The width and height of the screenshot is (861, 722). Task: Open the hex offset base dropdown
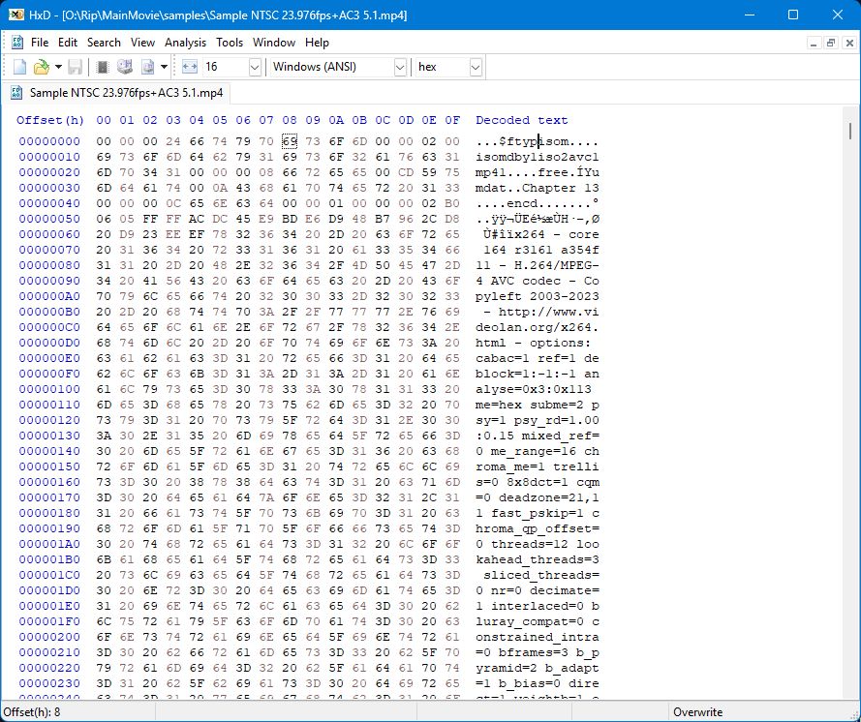click(476, 68)
